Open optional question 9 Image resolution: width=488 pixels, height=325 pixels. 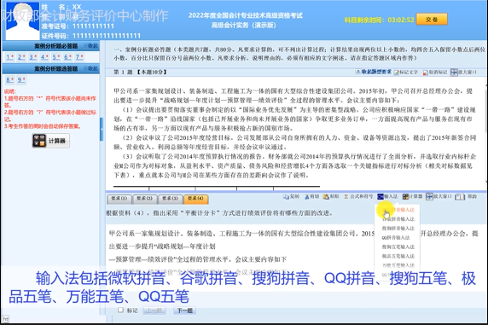coord(21,80)
